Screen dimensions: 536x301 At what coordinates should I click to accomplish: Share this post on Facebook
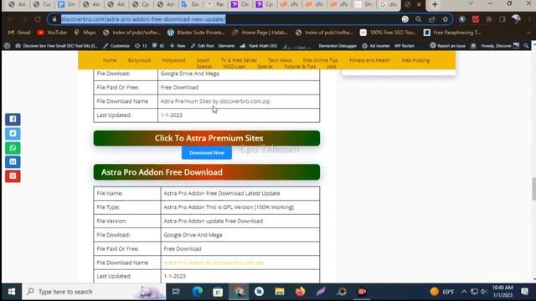13,119
